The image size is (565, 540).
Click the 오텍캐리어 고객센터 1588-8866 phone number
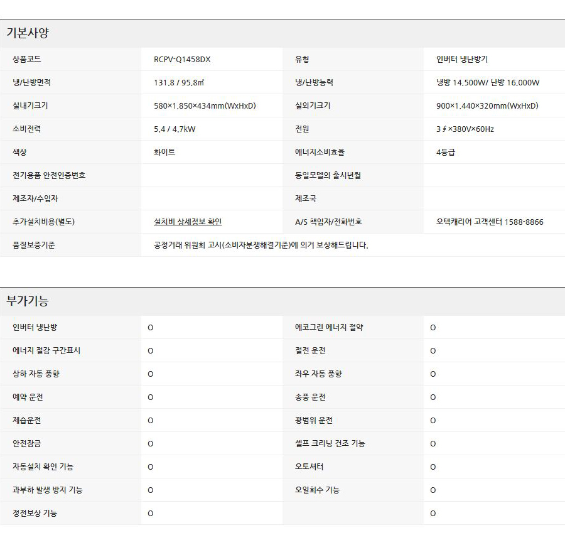pos(490,222)
